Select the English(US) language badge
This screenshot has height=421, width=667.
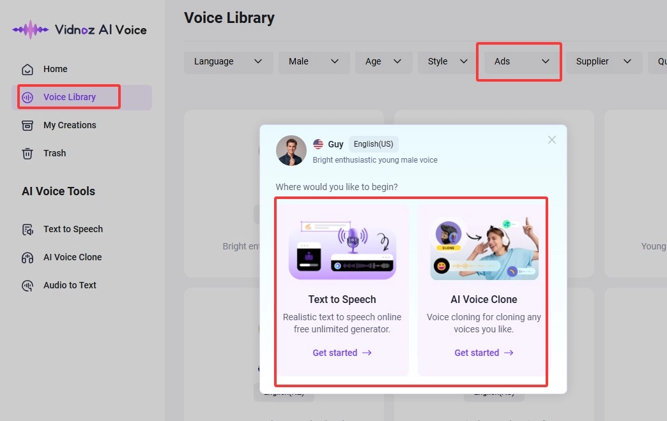373,144
